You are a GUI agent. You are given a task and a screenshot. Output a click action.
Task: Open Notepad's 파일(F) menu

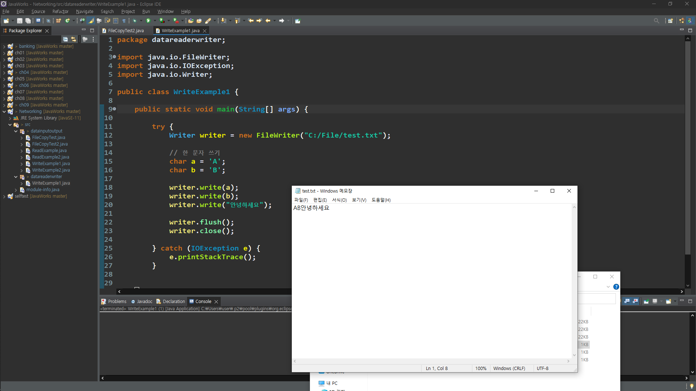pyautogui.click(x=301, y=200)
